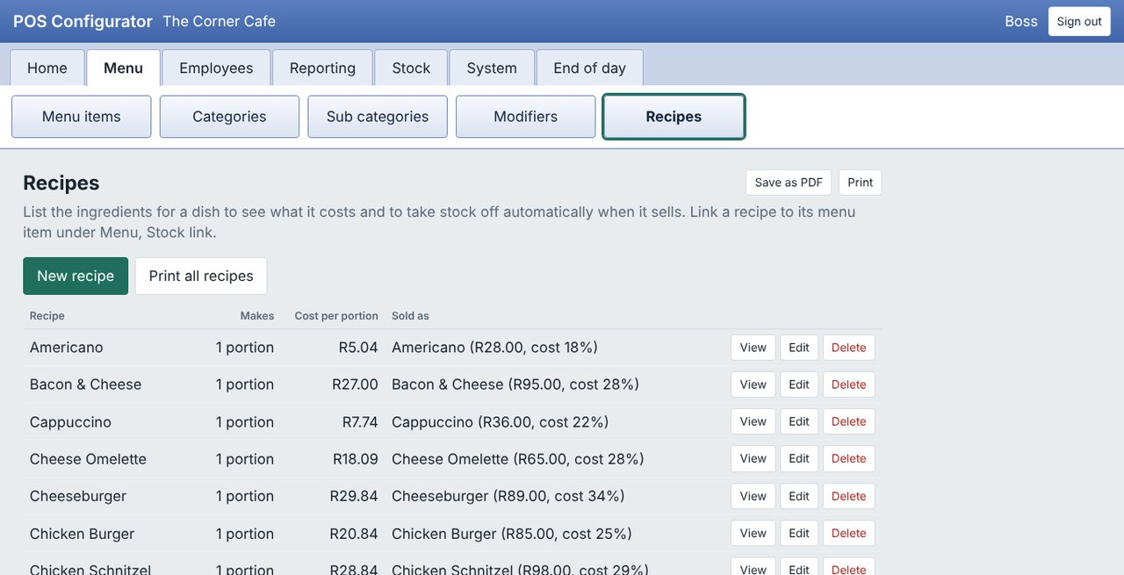The width and height of the screenshot is (1124, 575).
Task: Edit the Bacon & Cheese recipe
Action: click(x=799, y=385)
